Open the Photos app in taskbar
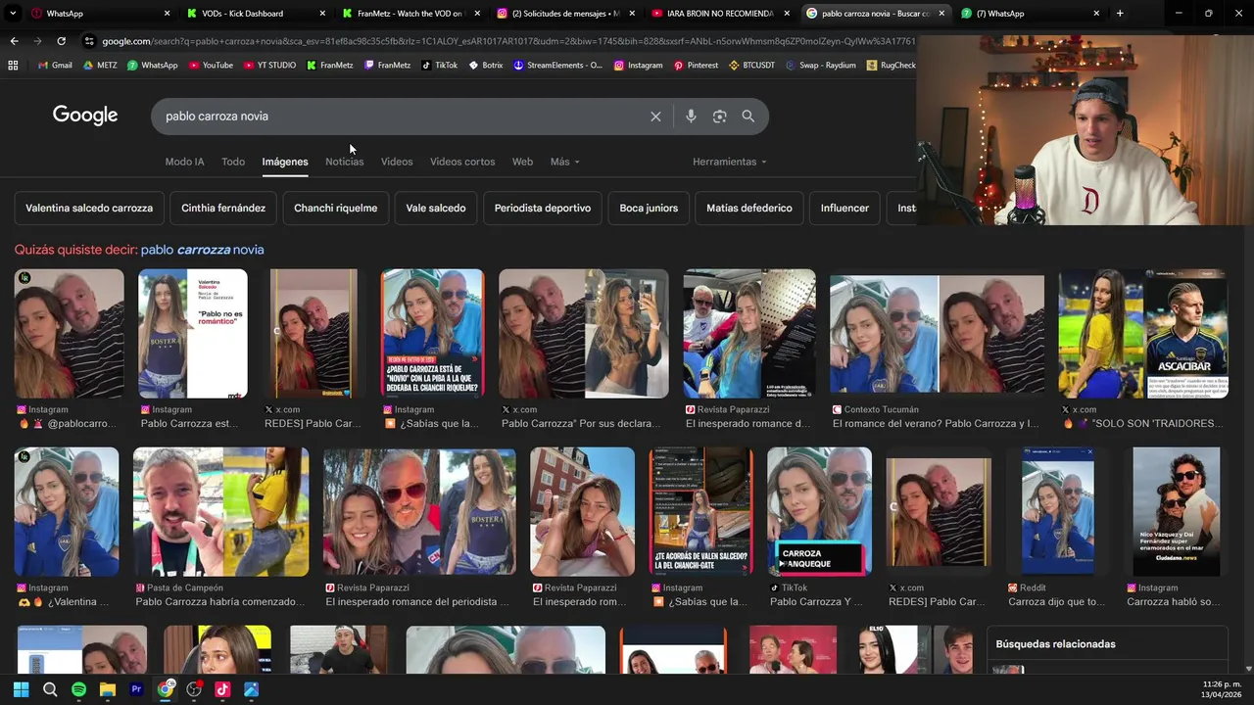This screenshot has width=1254, height=705. (251, 689)
